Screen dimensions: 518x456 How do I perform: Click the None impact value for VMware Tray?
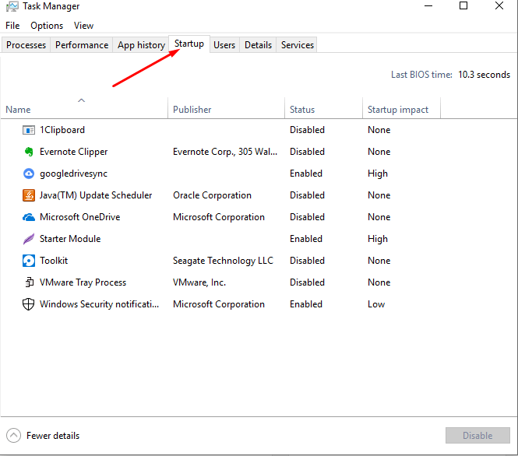379,282
